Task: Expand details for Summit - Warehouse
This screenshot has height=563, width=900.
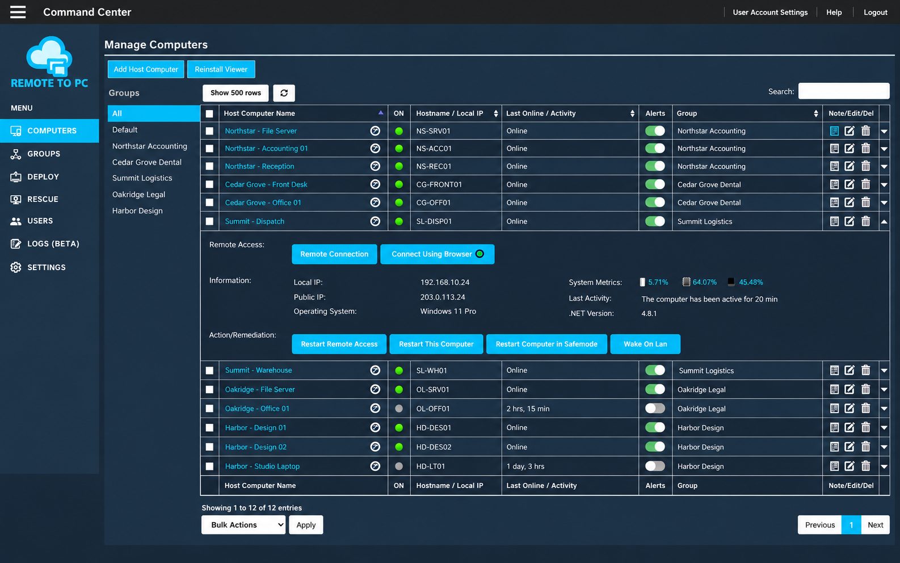Action: [884, 371]
